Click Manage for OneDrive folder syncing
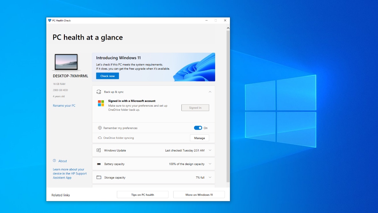The image size is (378, 213). click(x=199, y=138)
